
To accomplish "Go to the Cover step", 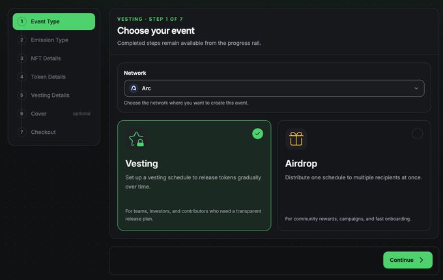I will coord(53,114).
